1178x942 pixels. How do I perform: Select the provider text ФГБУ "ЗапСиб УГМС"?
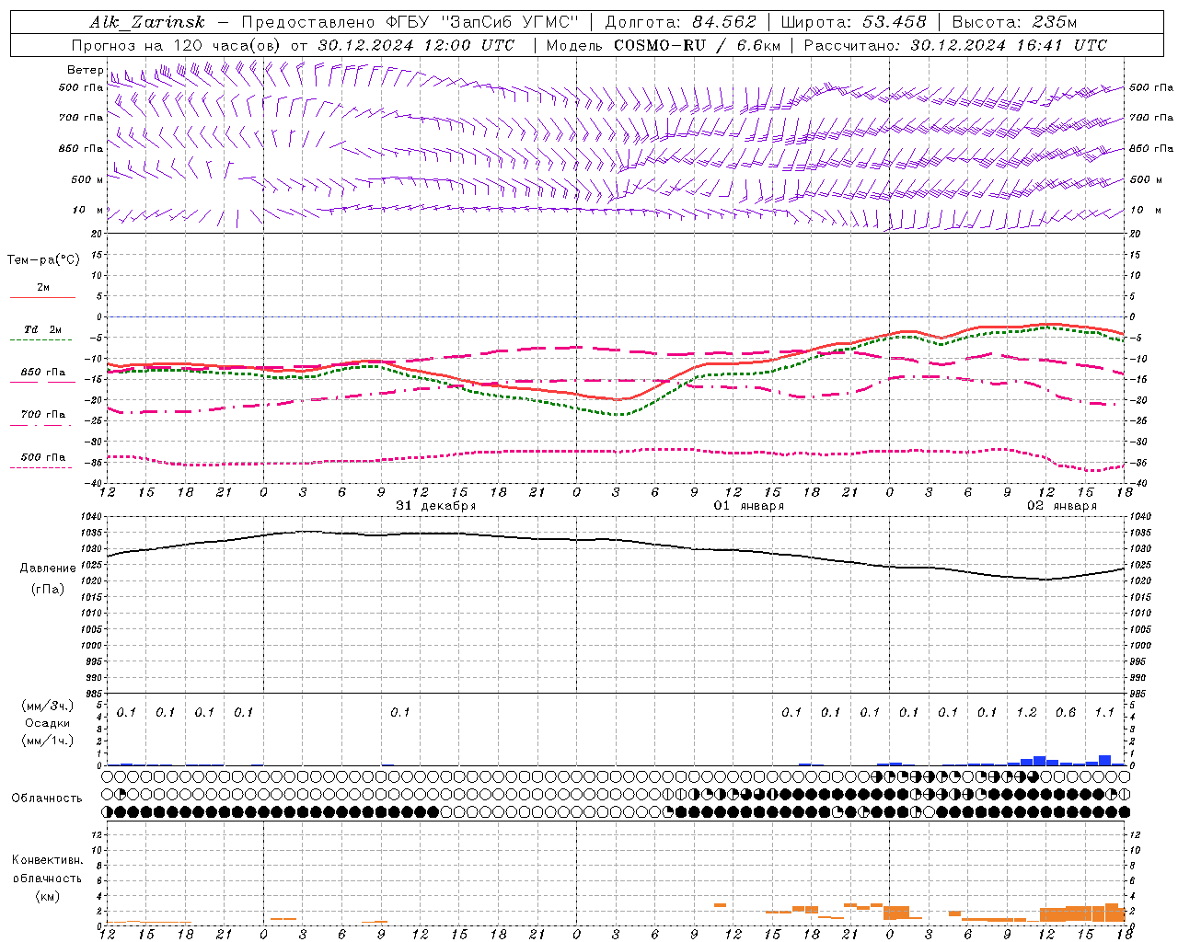point(482,22)
